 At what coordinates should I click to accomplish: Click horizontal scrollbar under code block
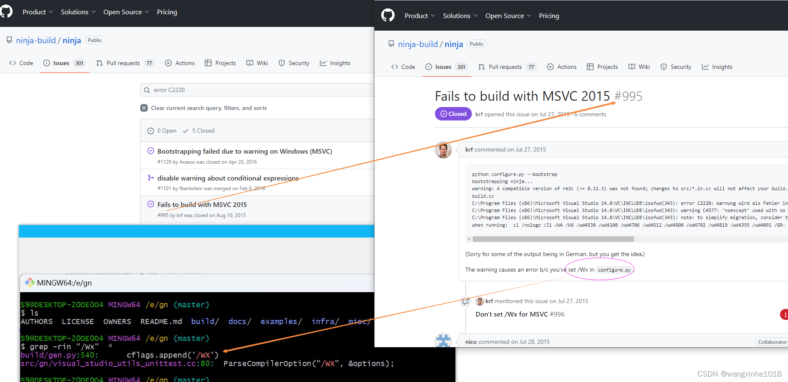(553, 239)
